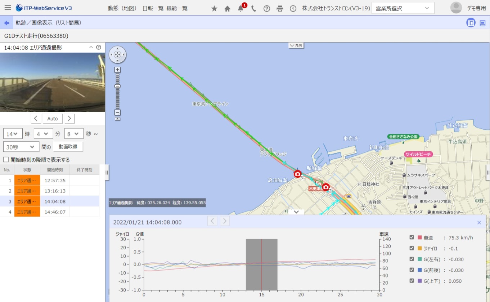Close the graph panel with X
Image resolution: width=490 pixels, height=302 pixels.
pyautogui.click(x=479, y=223)
